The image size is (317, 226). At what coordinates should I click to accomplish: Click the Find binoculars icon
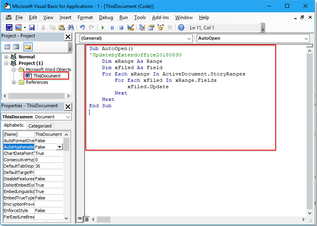click(x=70, y=27)
